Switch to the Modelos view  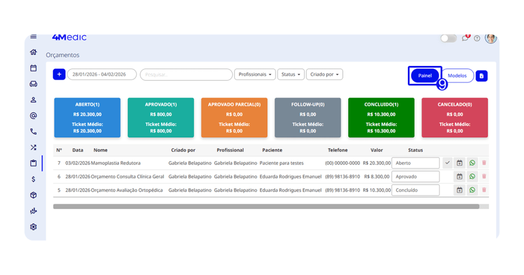tap(457, 76)
